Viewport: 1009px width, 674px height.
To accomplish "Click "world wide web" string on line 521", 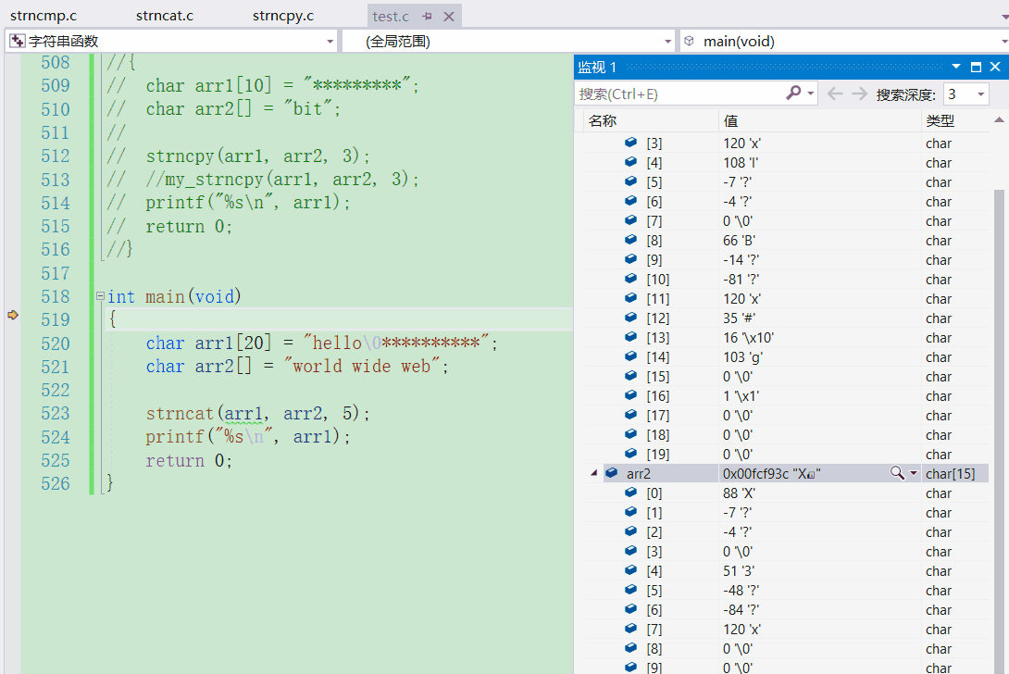I will tap(362, 367).
